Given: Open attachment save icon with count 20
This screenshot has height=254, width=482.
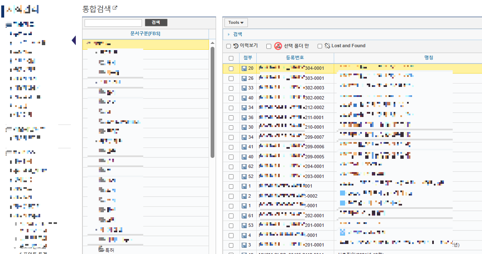Looking at the screenshot, I should click(x=244, y=69).
